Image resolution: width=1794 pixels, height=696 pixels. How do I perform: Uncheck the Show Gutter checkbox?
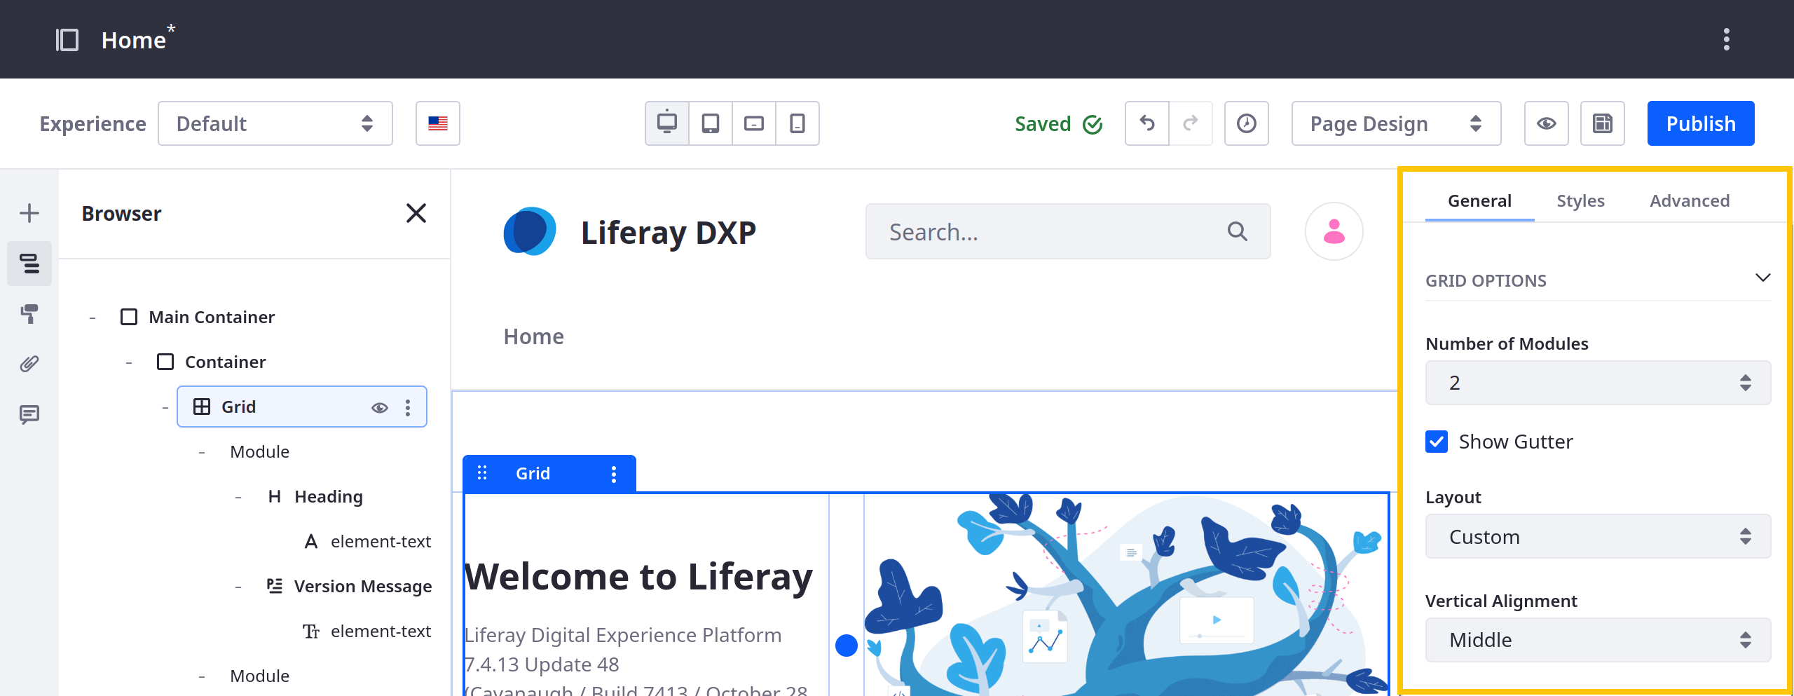(x=1437, y=442)
